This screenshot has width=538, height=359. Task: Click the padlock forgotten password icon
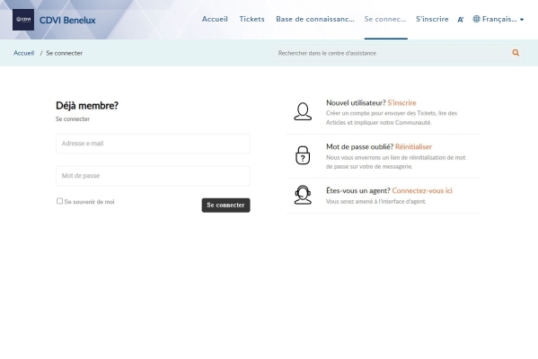(303, 155)
